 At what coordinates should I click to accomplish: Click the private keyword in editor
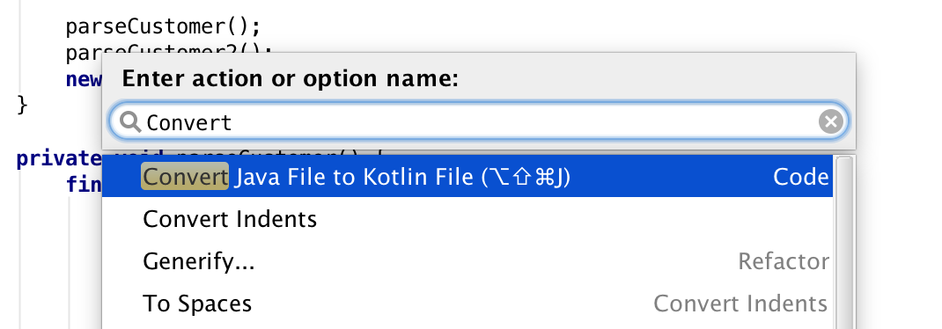(x=59, y=159)
